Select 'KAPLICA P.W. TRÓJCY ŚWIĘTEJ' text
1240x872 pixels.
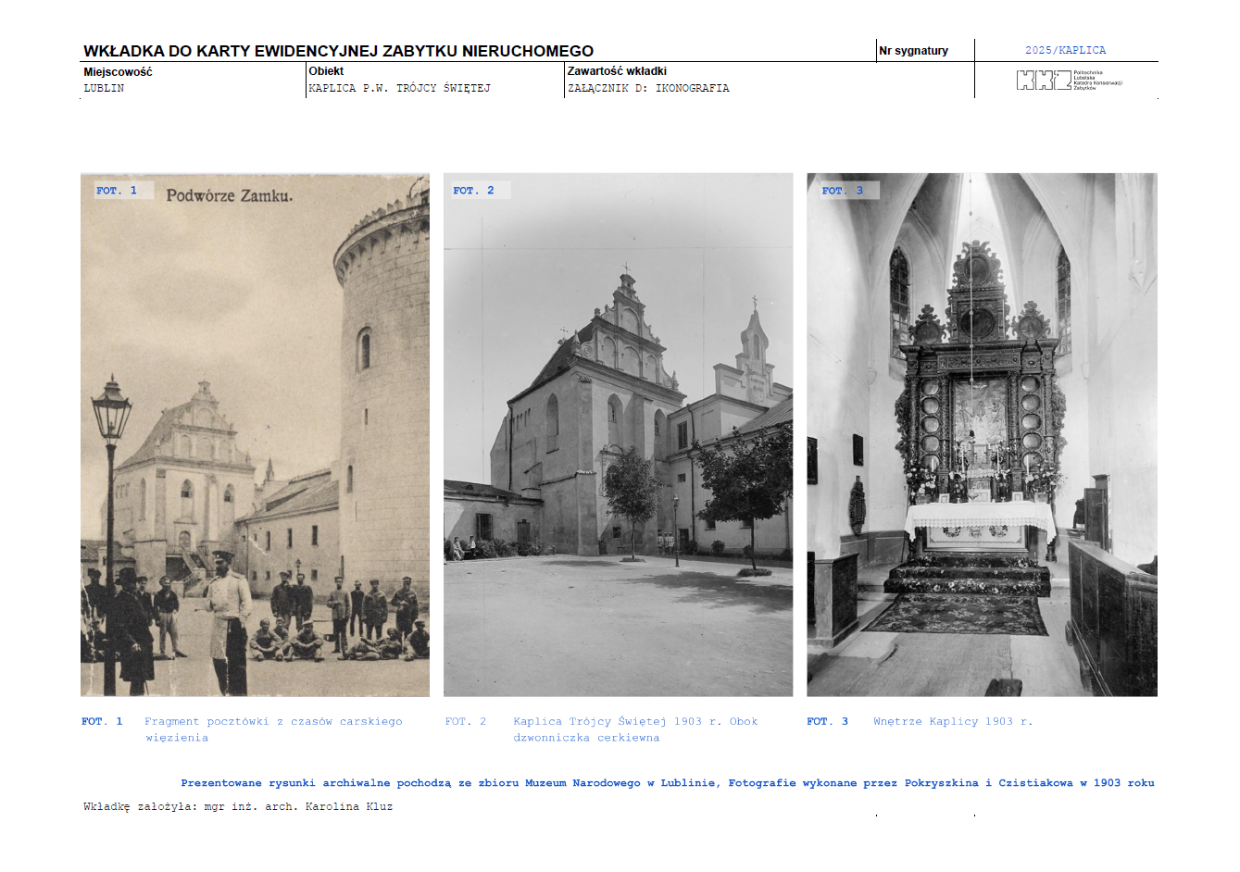[399, 88]
